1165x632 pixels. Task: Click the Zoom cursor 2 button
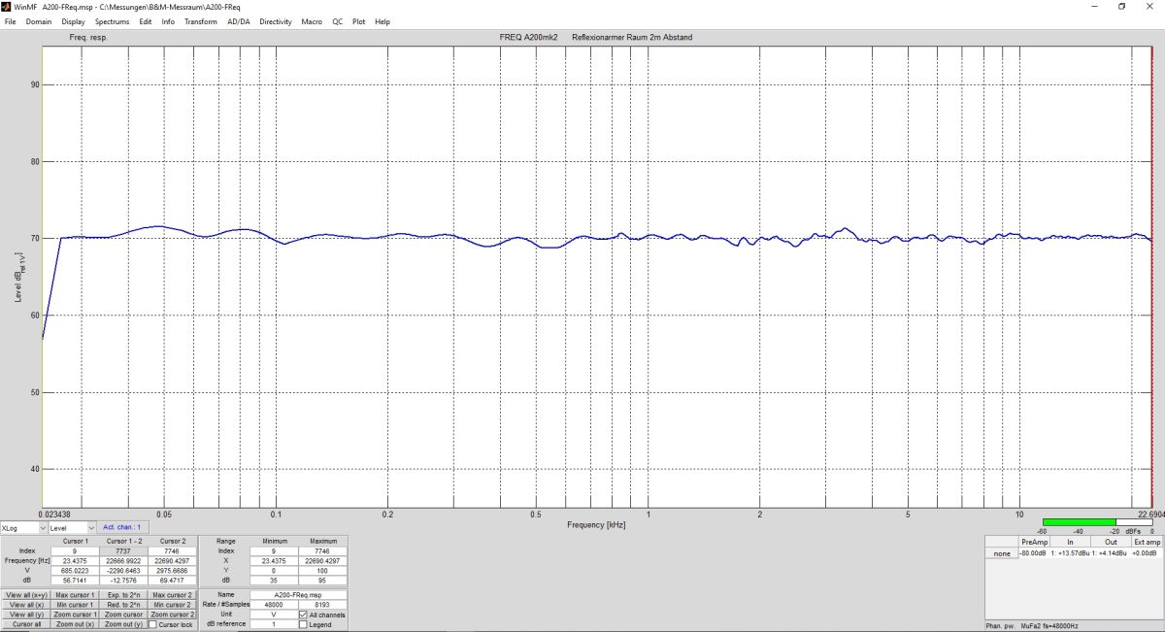[x=172, y=615]
